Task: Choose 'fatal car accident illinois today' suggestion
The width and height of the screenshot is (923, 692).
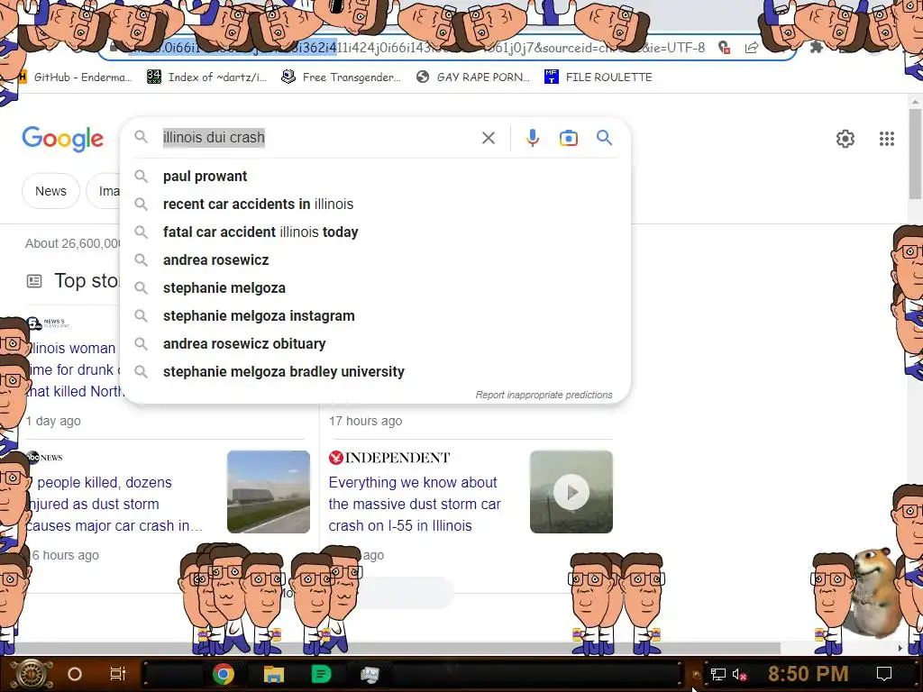Action: coord(376,232)
